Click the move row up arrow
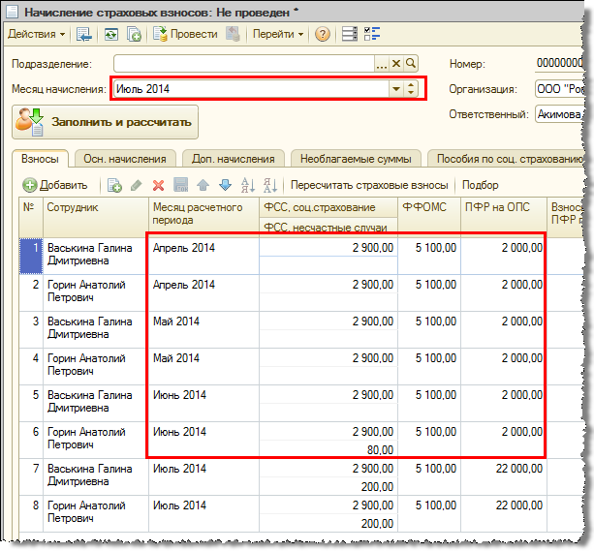The image size is (594, 551). [203, 185]
